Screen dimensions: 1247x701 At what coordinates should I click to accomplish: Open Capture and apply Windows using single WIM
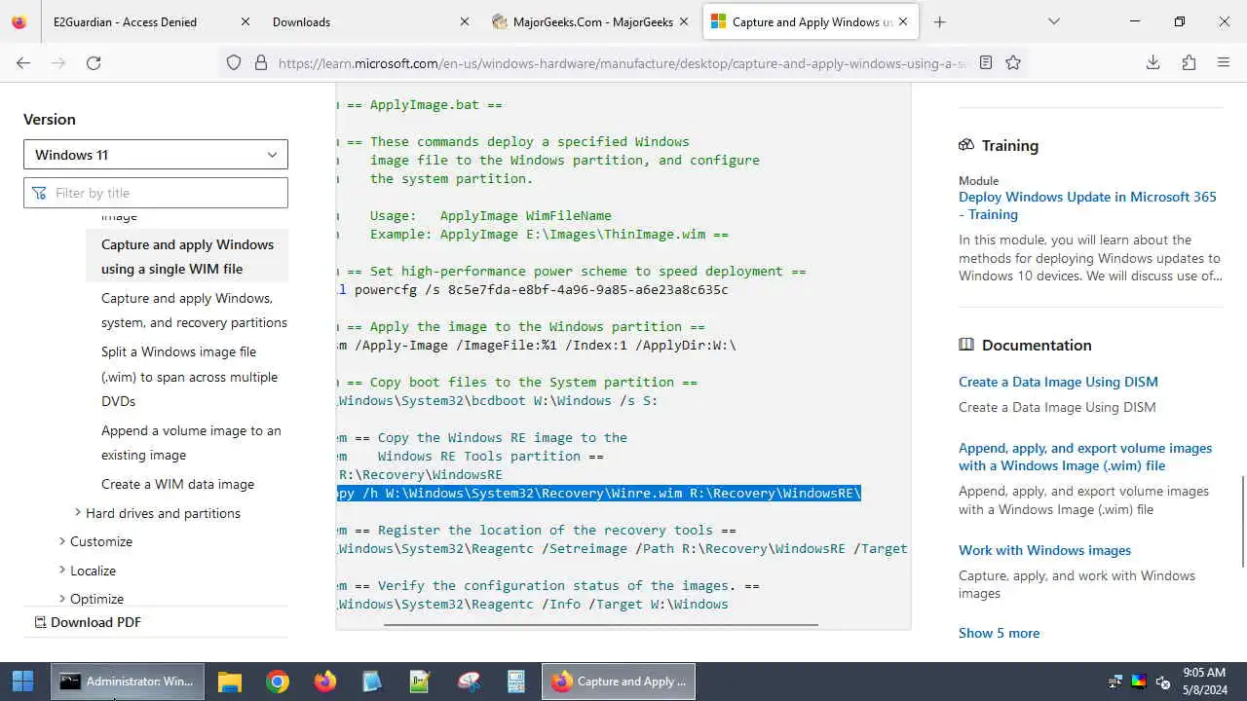[187, 257]
